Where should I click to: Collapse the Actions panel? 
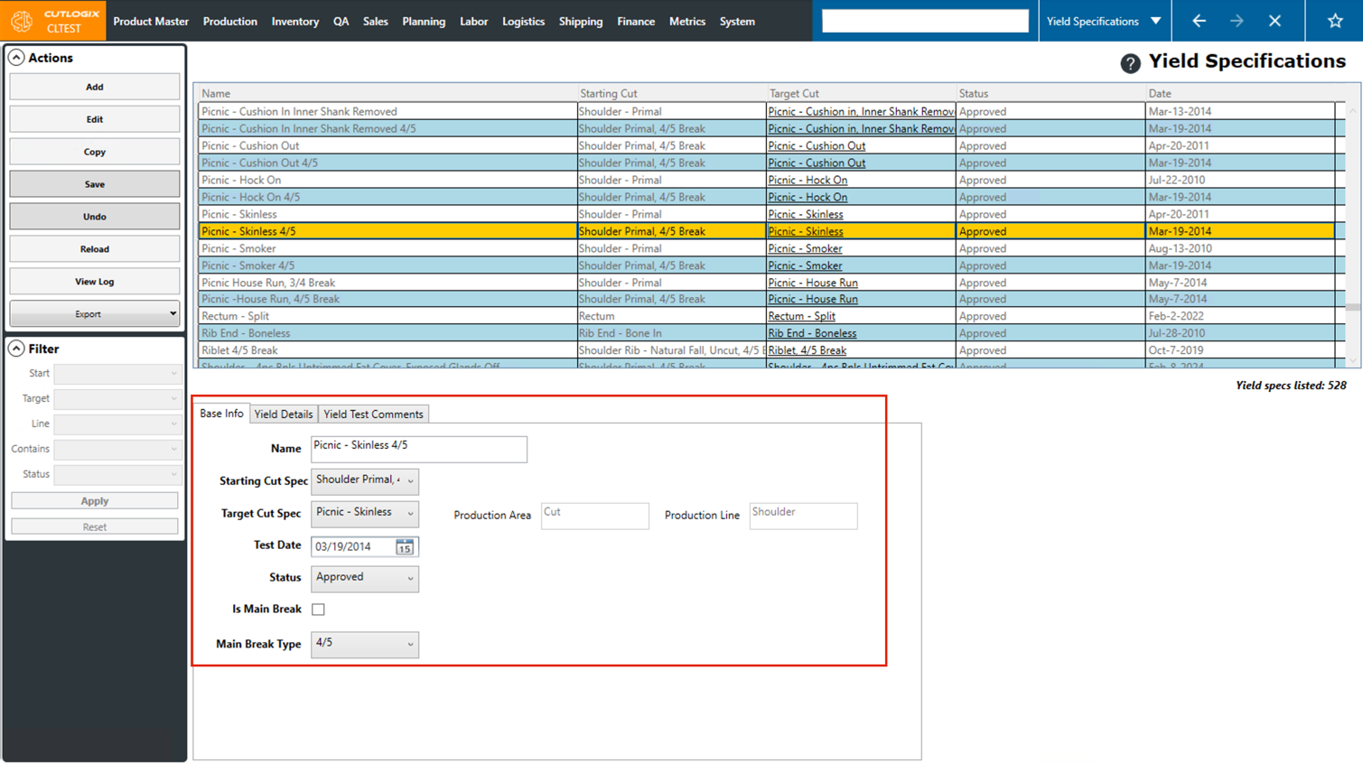pos(16,58)
